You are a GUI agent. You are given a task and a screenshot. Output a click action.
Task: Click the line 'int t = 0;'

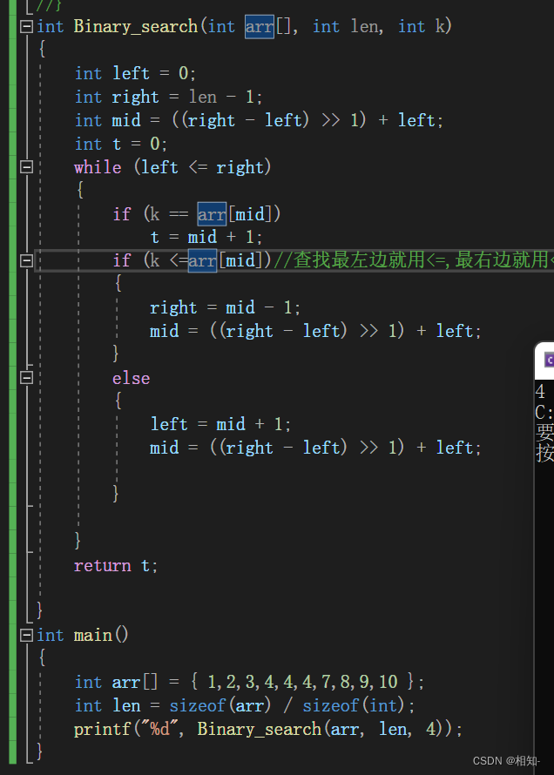click(121, 144)
